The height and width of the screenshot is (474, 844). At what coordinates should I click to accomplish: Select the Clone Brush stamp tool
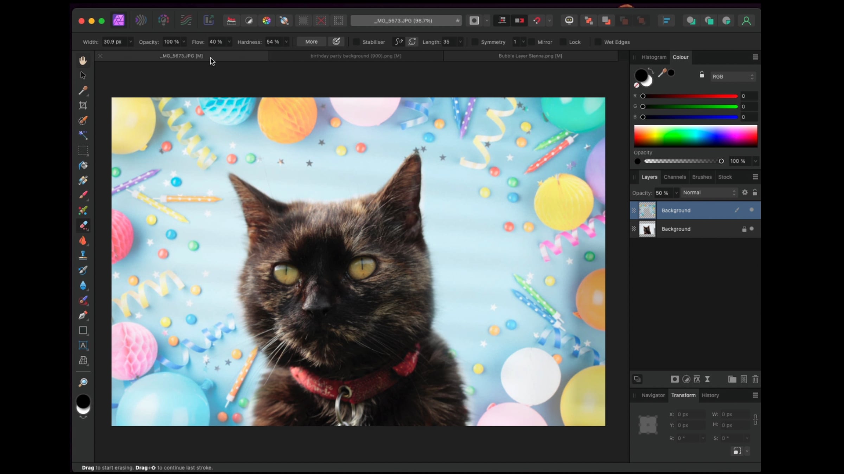pyautogui.click(x=83, y=255)
